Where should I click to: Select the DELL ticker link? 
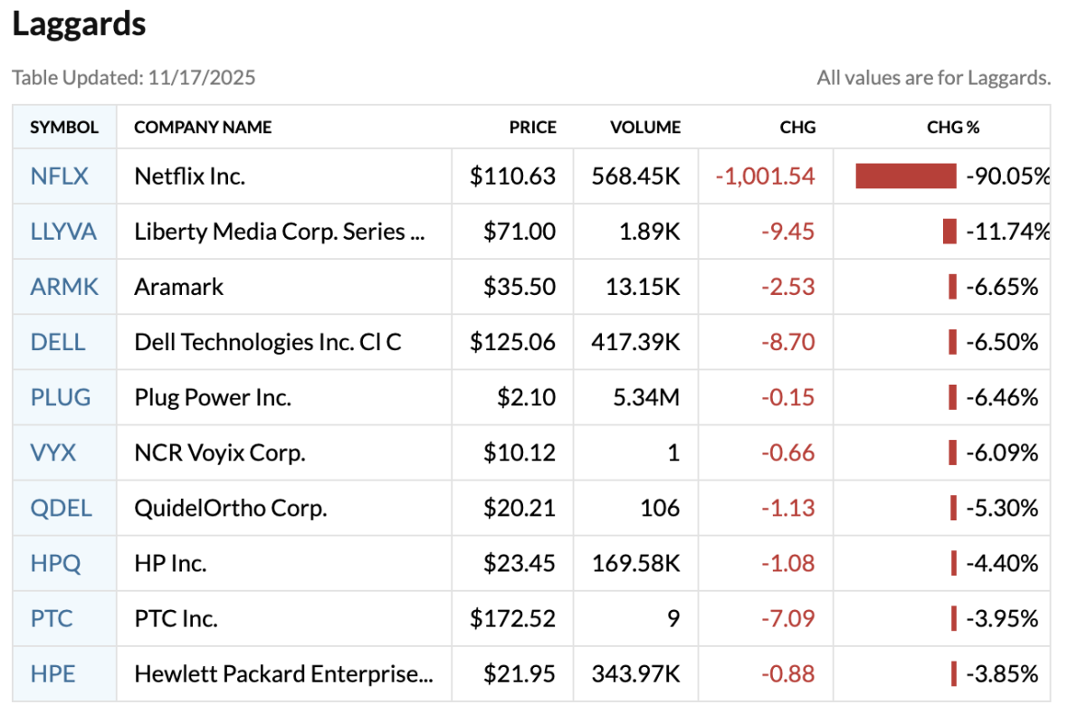pos(58,342)
